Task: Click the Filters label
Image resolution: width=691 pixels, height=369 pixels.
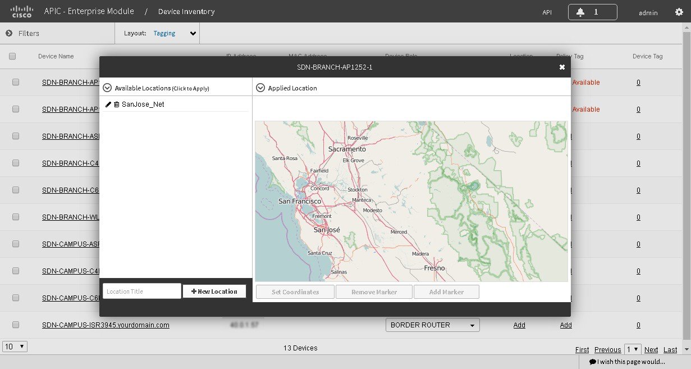Action: [29, 33]
